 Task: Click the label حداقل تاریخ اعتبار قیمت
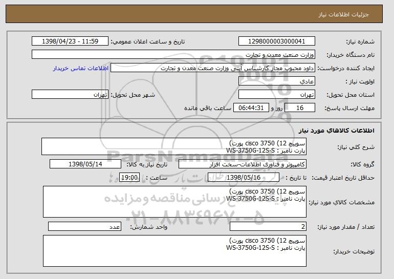343,178
